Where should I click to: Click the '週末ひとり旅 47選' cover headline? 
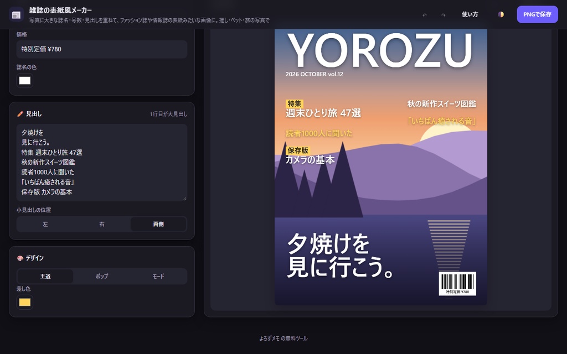[x=323, y=113]
